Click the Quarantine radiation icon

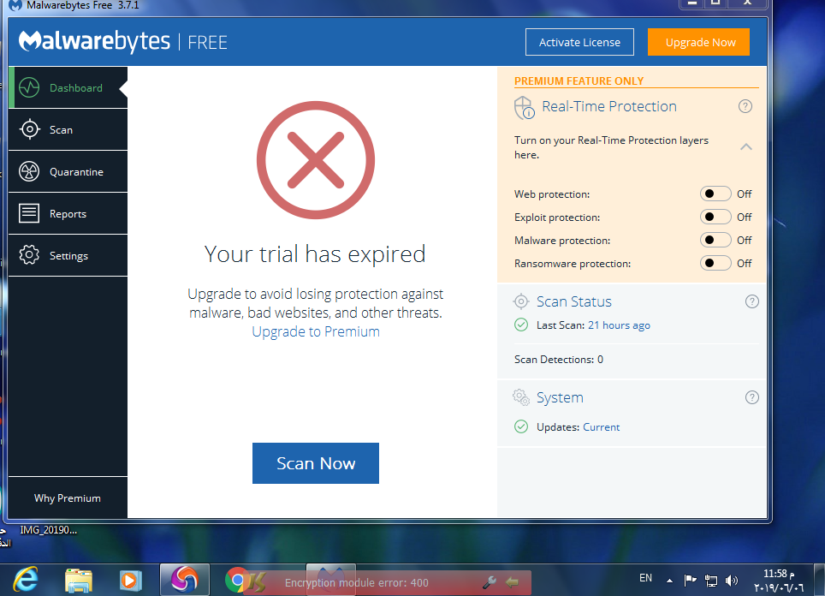point(29,171)
